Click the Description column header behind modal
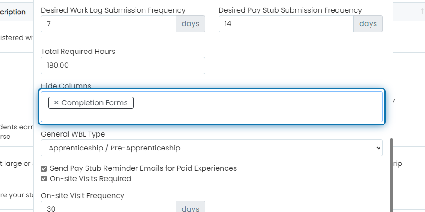This screenshot has width=425, height=212. (x=13, y=12)
